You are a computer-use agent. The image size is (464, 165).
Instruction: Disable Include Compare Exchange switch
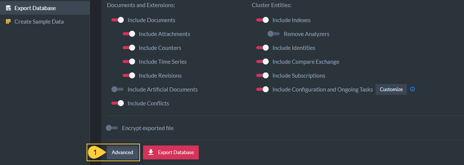tap(262, 62)
